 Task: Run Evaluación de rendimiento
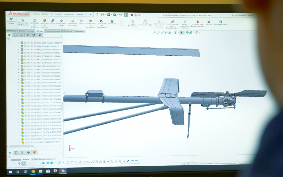[102, 24]
